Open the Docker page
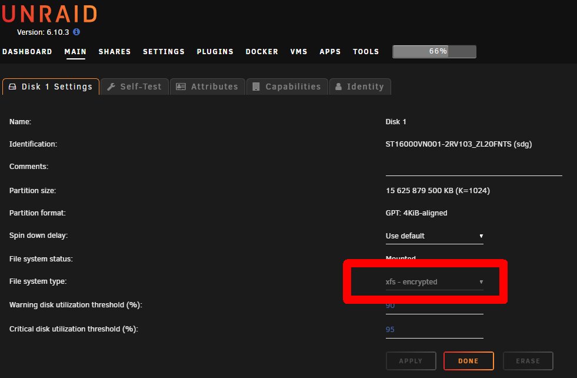 tap(262, 52)
